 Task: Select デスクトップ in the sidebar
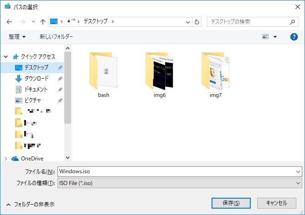pyautogui.click(x=32, y=67)
